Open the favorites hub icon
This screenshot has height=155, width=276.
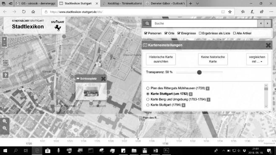pyautogui.click(x=243, y=12)
